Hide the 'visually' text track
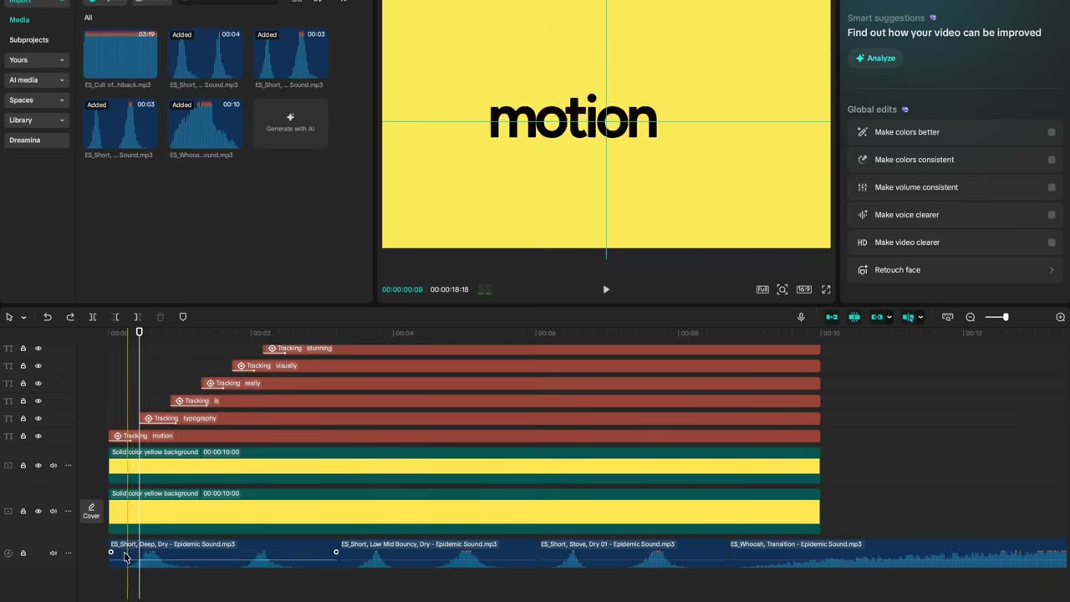This screenshot has height=602, width=1070. coord(38,366)
